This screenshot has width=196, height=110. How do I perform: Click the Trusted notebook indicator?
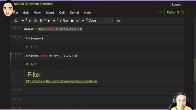click(x=160, y=12)
